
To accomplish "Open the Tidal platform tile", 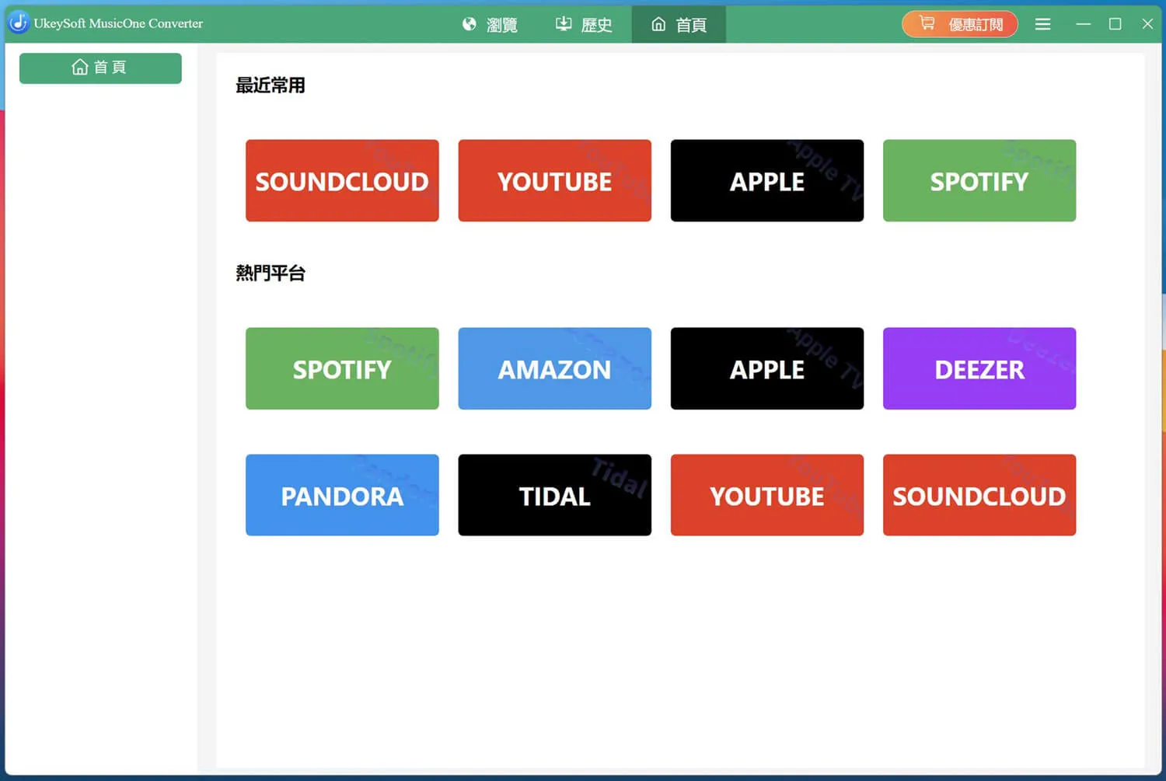I will coord(554,495).
